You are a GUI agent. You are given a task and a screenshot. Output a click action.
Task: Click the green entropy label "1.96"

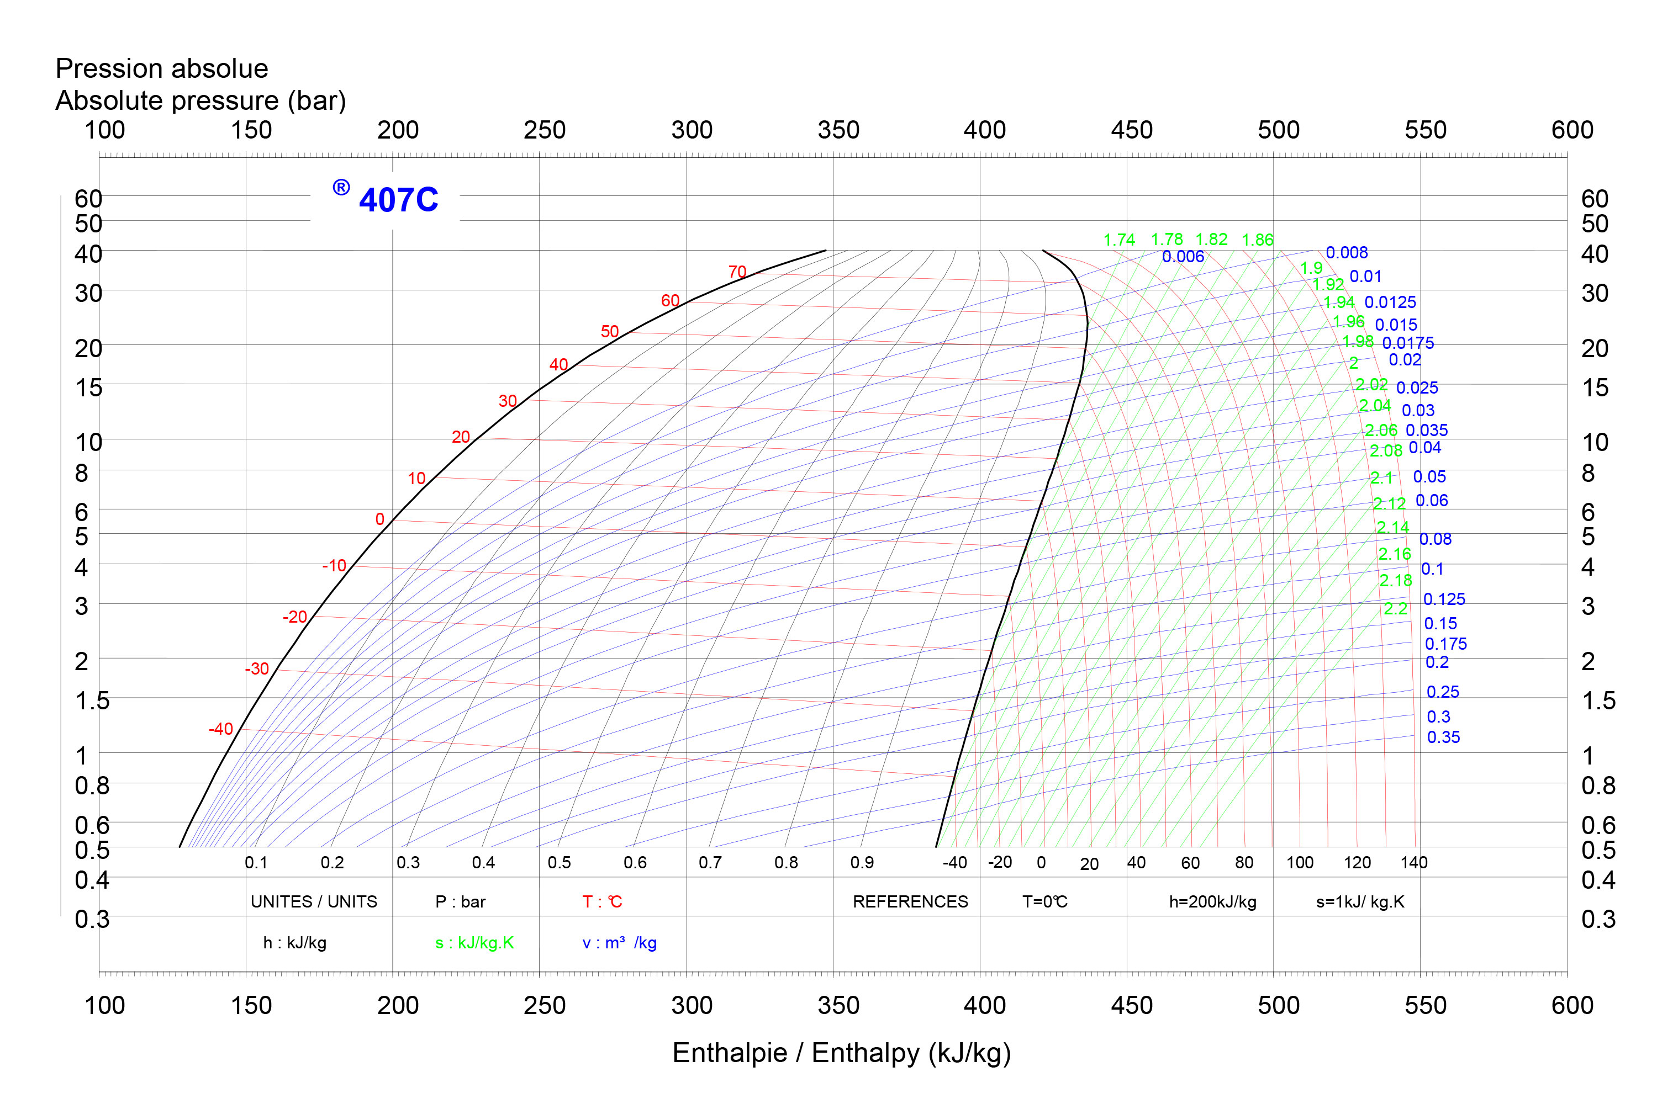point(1348,322)
